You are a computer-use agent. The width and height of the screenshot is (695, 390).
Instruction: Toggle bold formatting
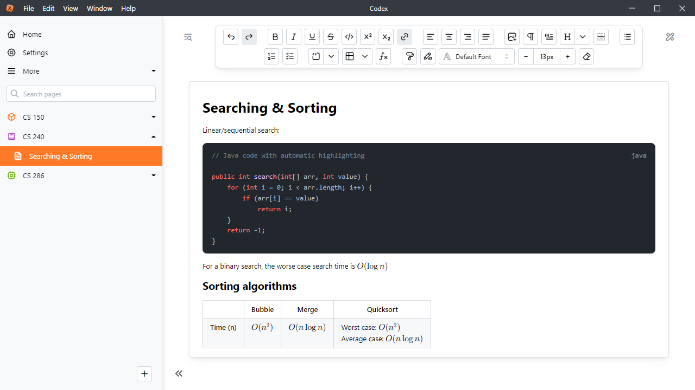click(275, 37)
